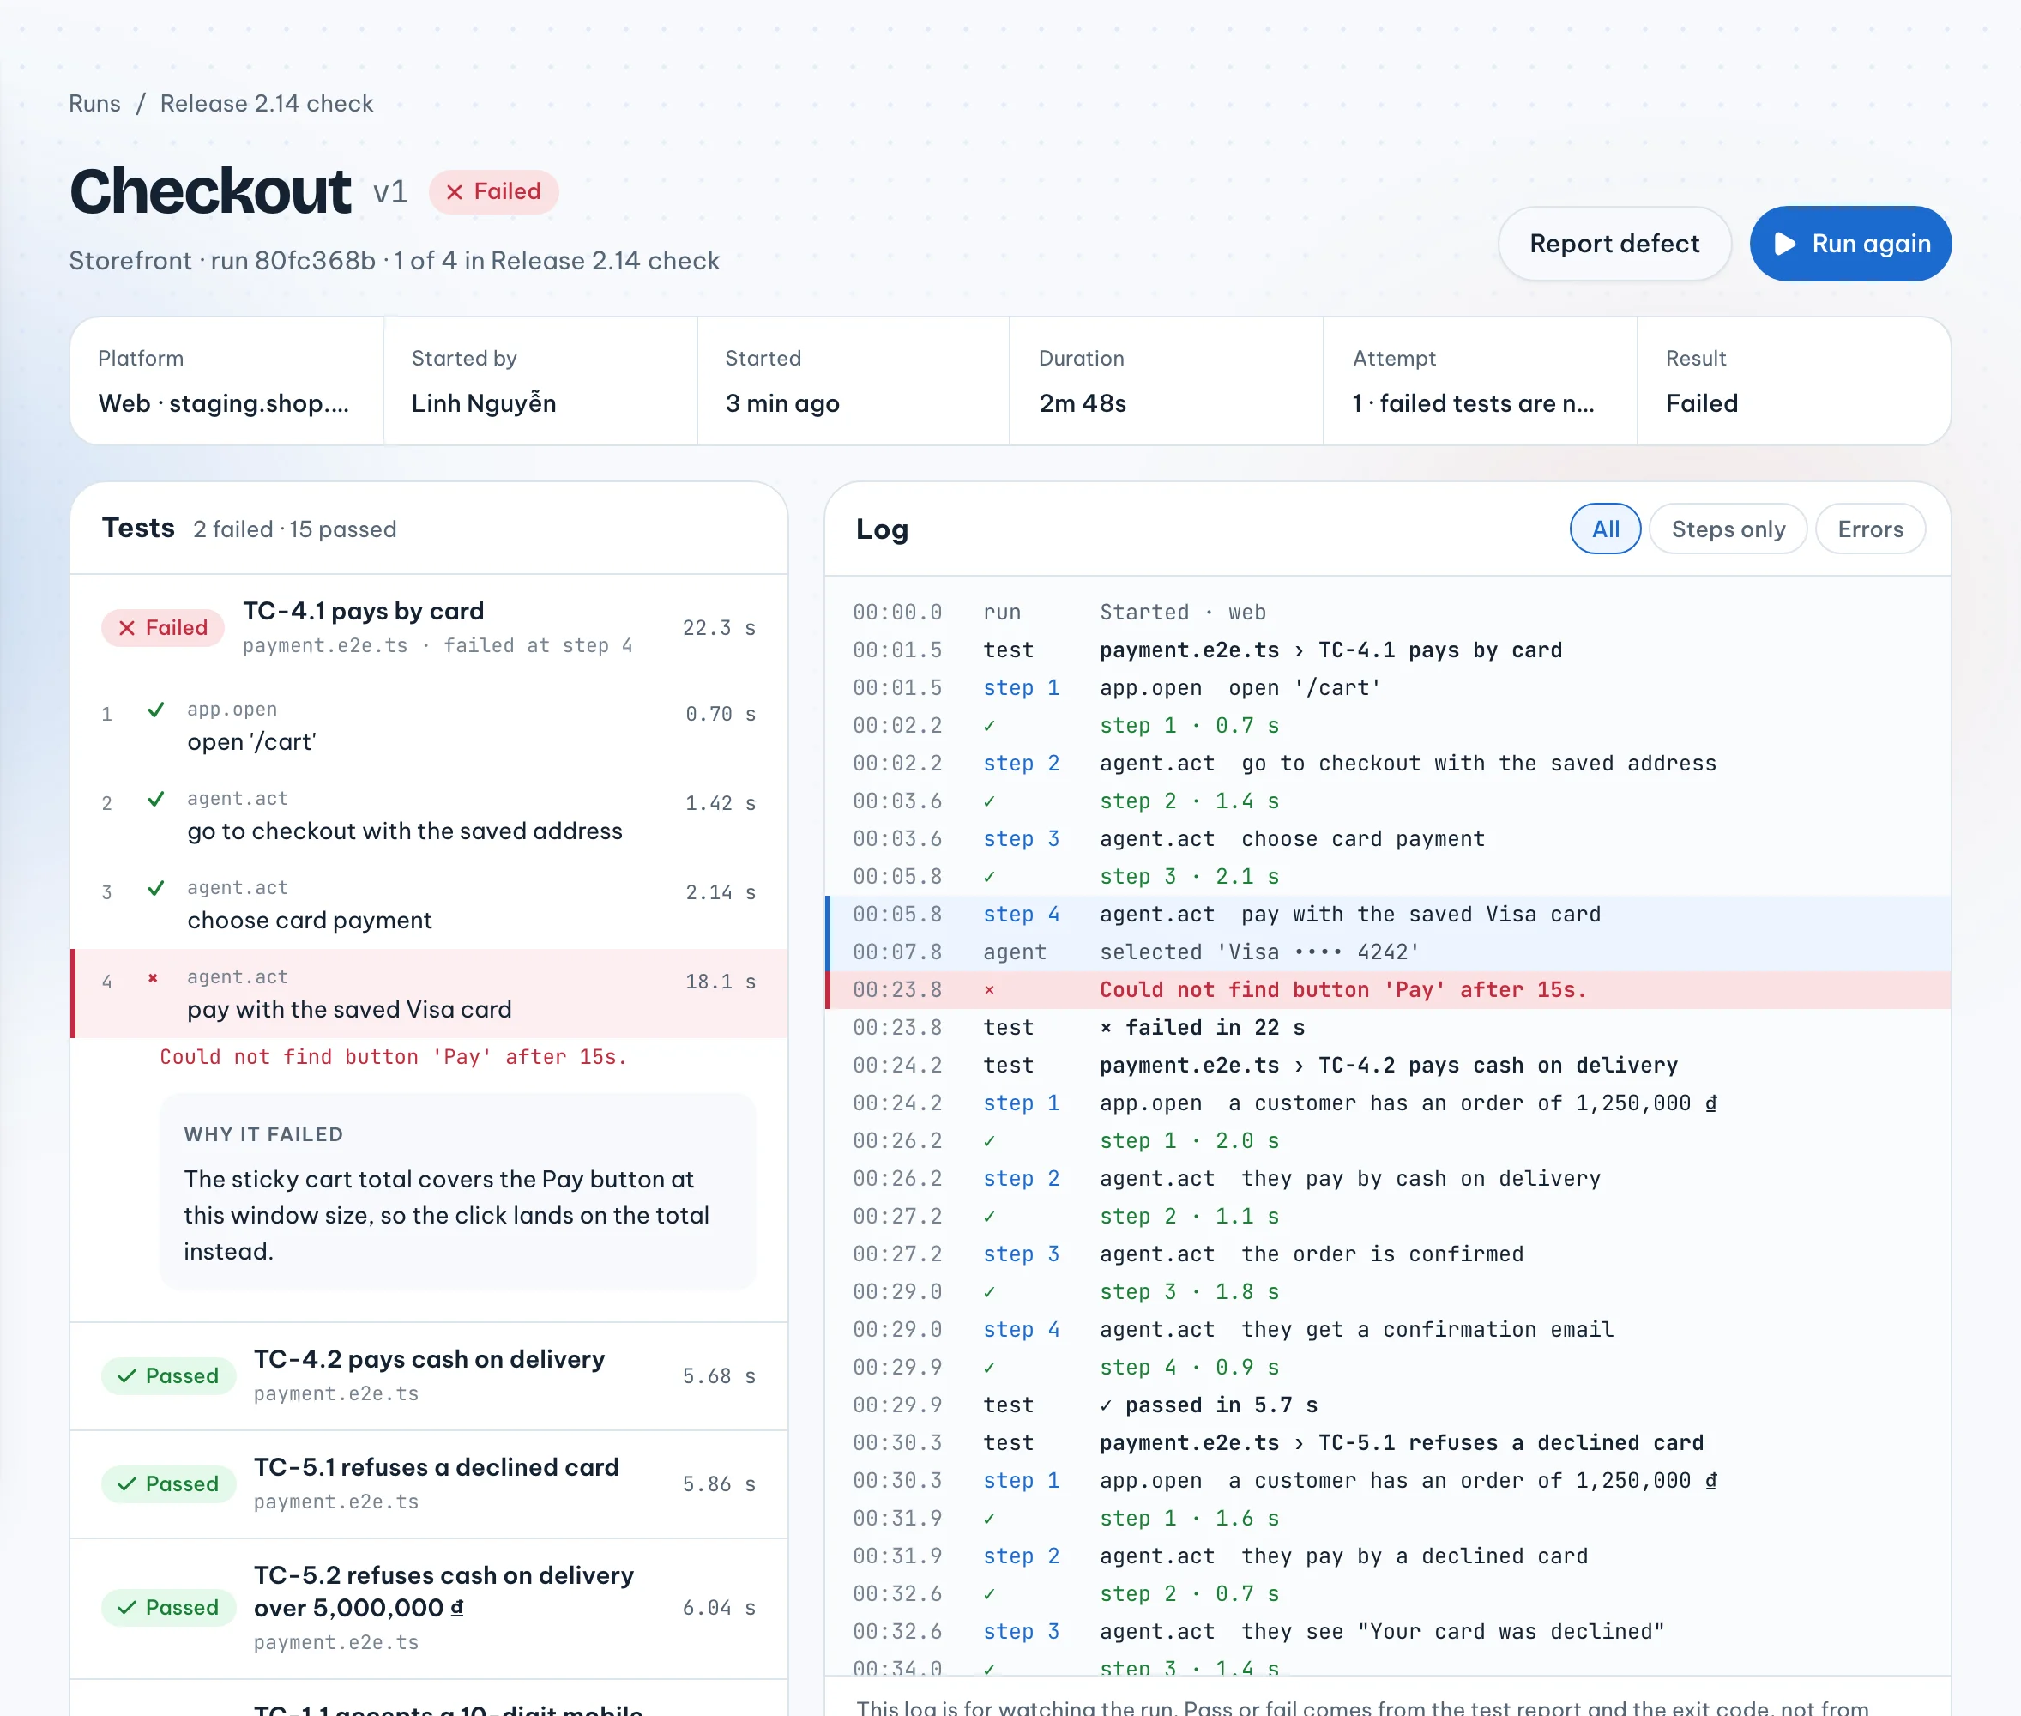Show only Errors in the log
This screenshot has height=1716, width=2021.
coord(1869,529)
